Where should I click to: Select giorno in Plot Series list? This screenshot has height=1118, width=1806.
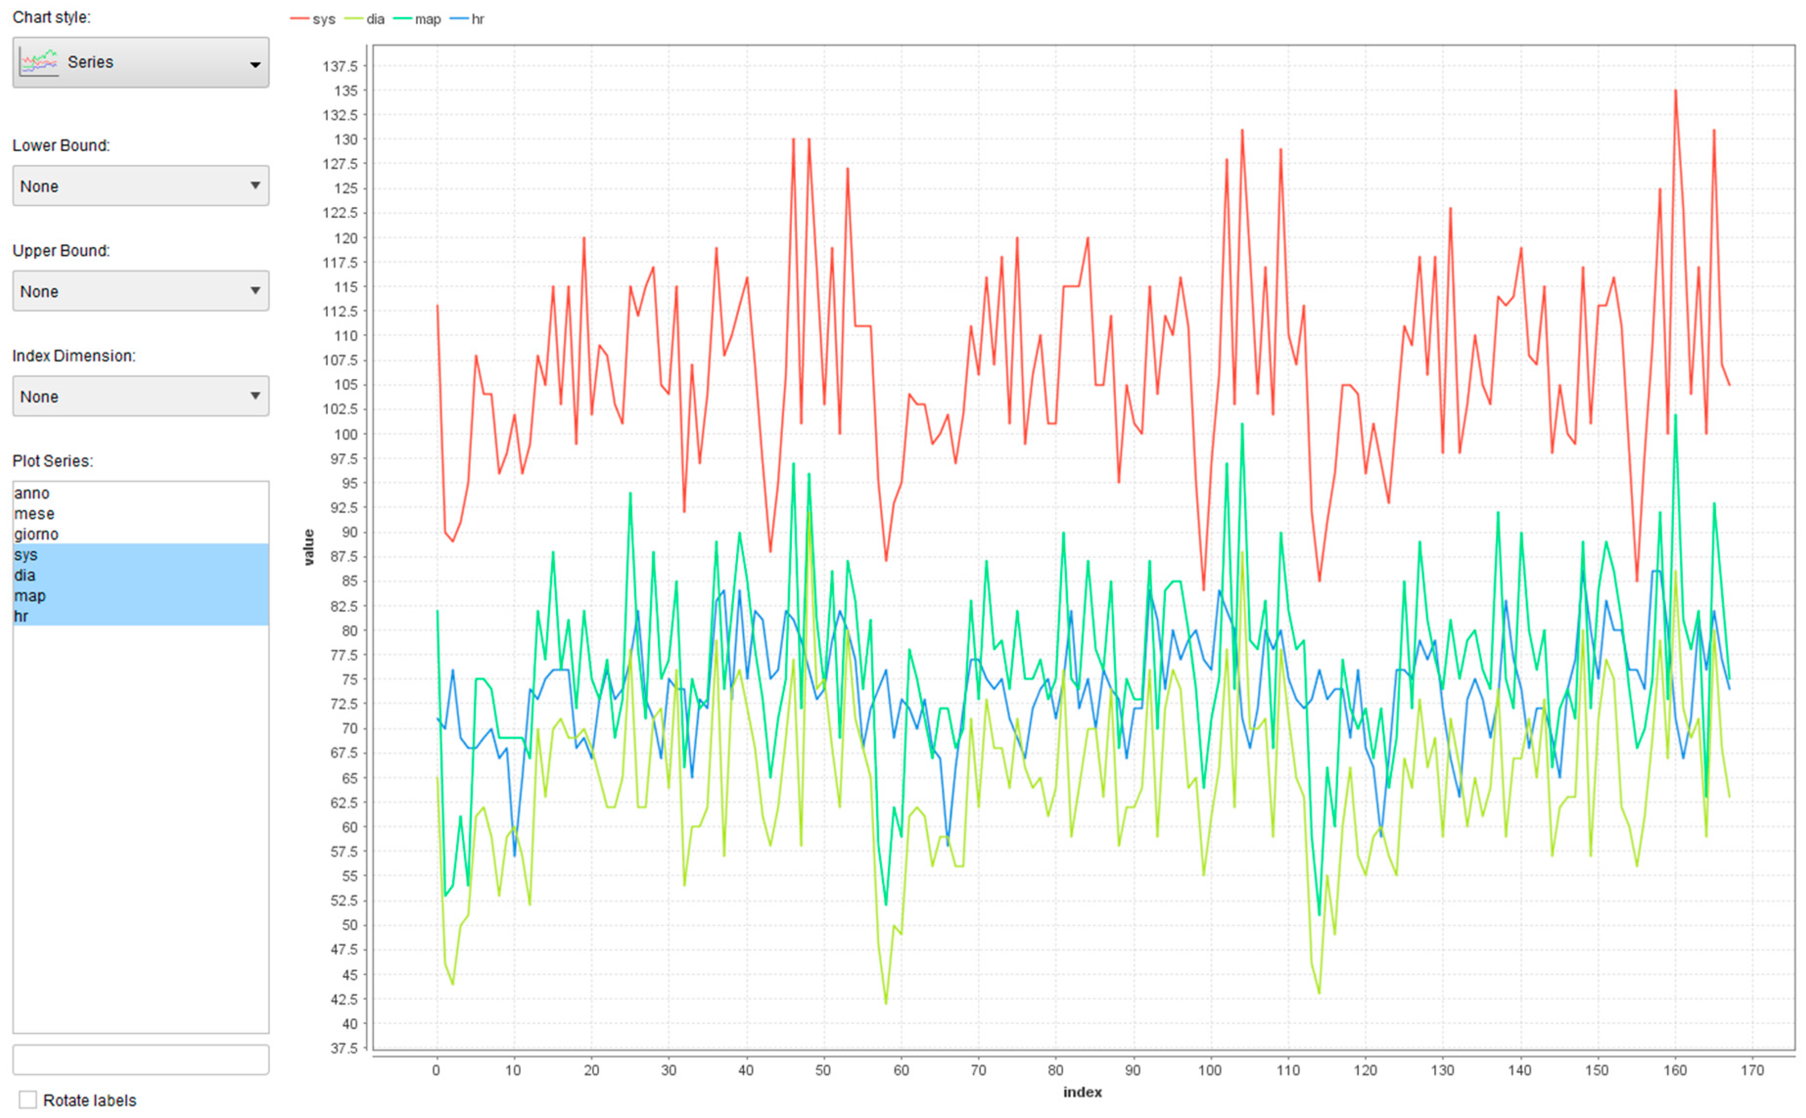point(36,534)
